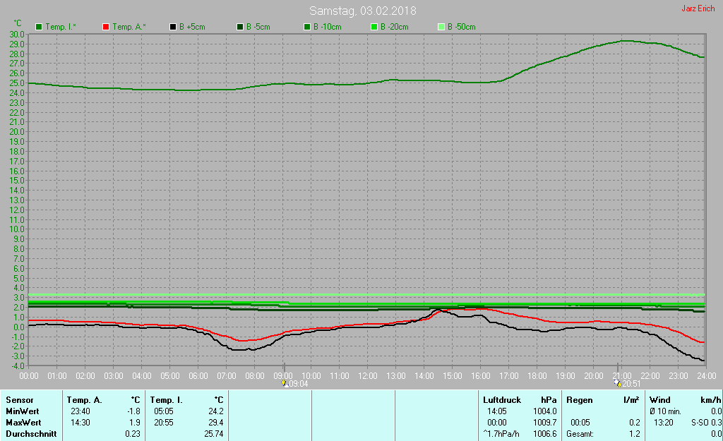Click the '13:20' wind maximum time

(664, 423)
